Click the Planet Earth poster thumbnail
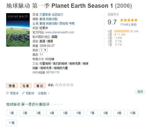 point(18,30)
